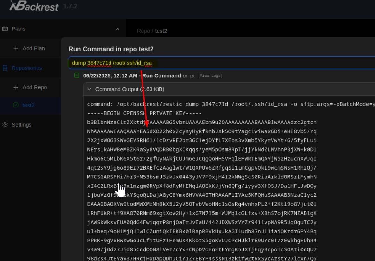Click the 1.7.2 version label
Viewport: 375px width, 261px height.
pos(71,6)
